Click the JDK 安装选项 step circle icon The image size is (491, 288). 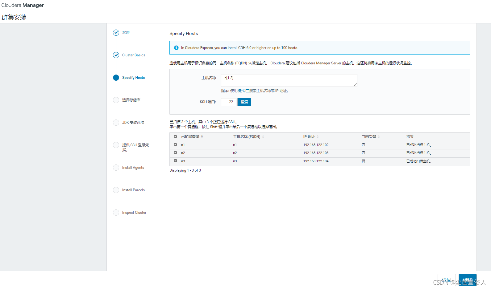click(x=116, y=123)
